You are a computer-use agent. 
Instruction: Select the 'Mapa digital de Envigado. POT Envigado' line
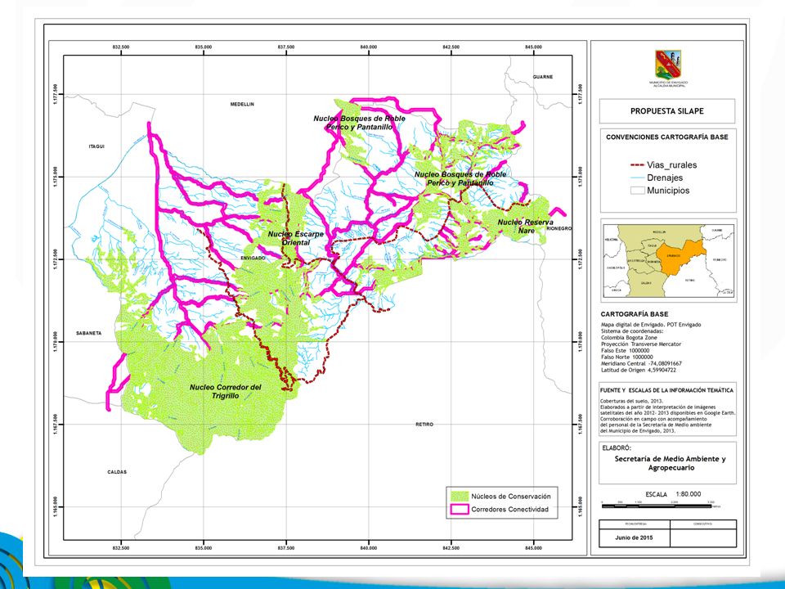pyautogui.click(x=651, y=325)
